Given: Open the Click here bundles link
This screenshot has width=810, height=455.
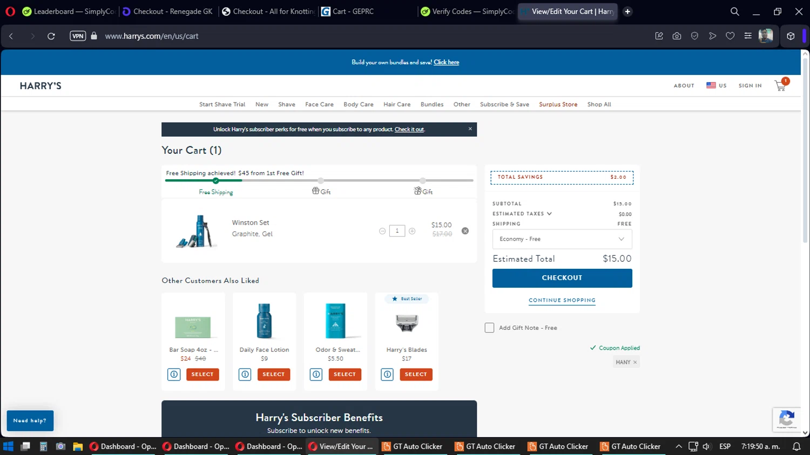Looking at the screenshot, I should pos(447,62).
